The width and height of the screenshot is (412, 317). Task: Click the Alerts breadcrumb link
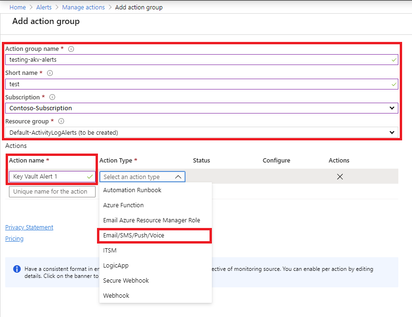tap(43, 7)
